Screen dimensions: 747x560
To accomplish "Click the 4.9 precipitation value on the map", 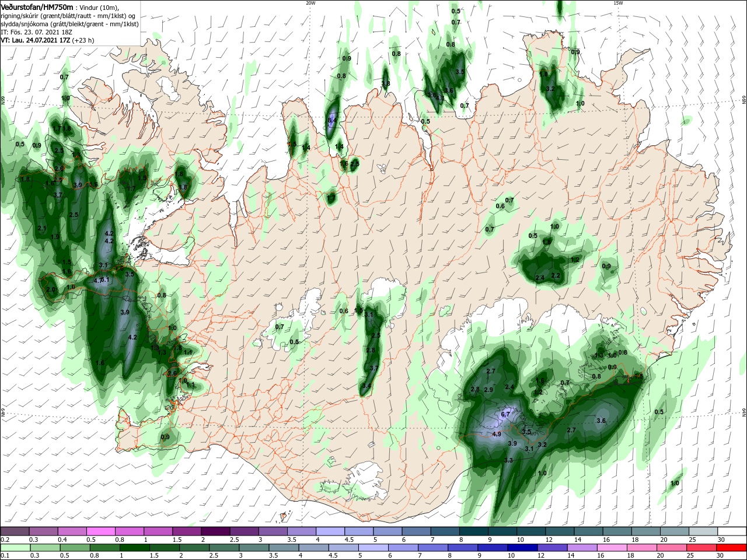I will (497, 434).
